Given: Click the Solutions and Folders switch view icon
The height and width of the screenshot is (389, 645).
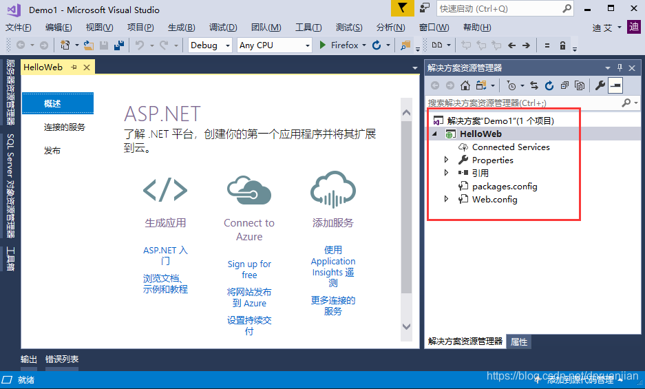Looking at the screenshot, I should [x=481, y=85].
